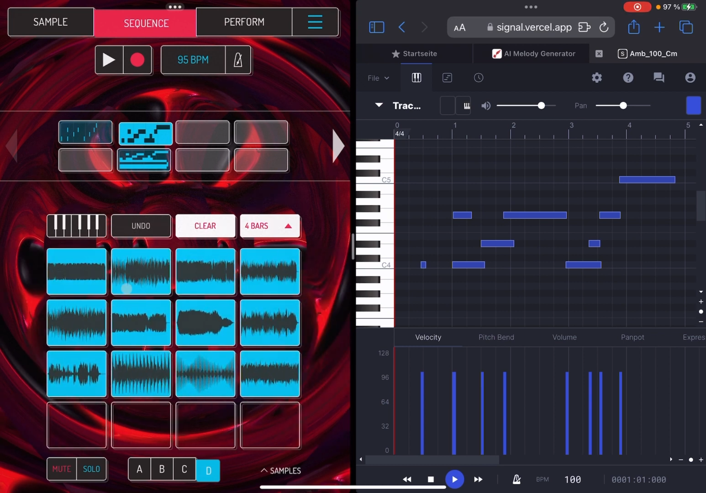
Task: Open the hamburger menu in the sampler
Action: pos(315,22)
